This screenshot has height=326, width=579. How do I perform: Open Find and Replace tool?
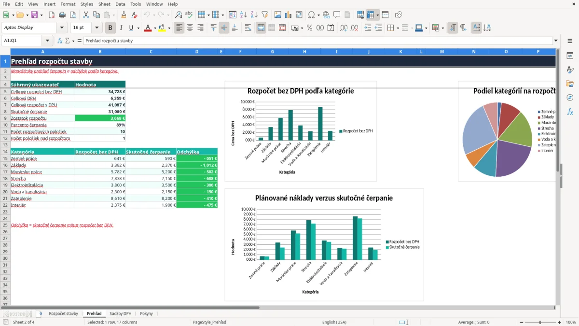click(x=179, y=15)
